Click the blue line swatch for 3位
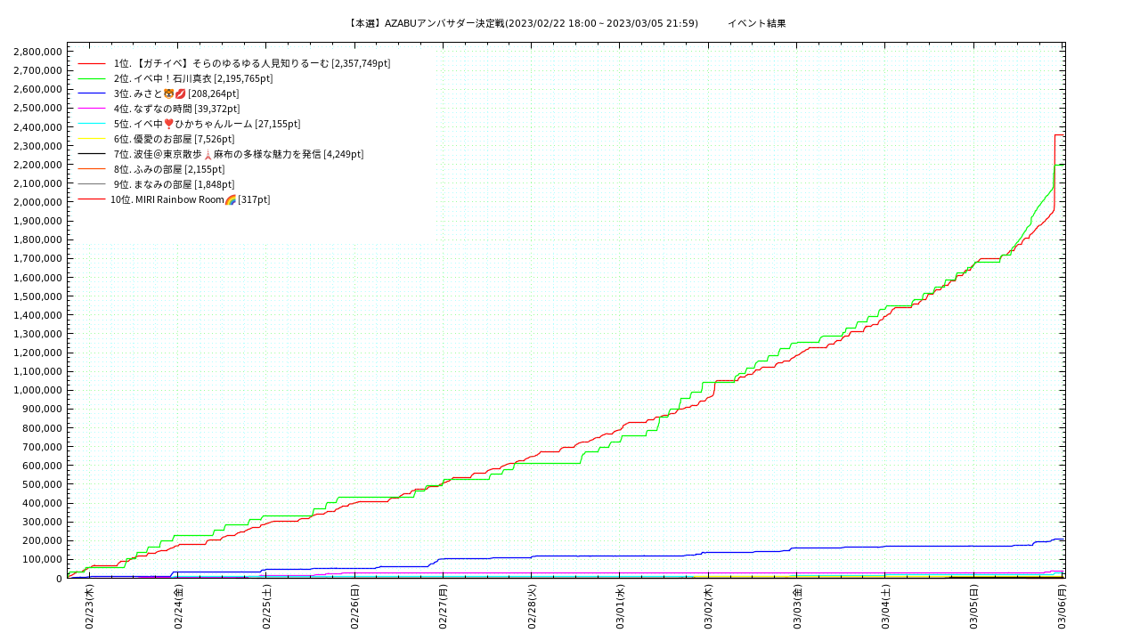 tap(92, 93)
